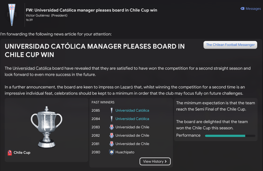This screenshot has width=263, height=171.
Task: Click the 2080 Huachipato club badge
Action: pos(111,152)
